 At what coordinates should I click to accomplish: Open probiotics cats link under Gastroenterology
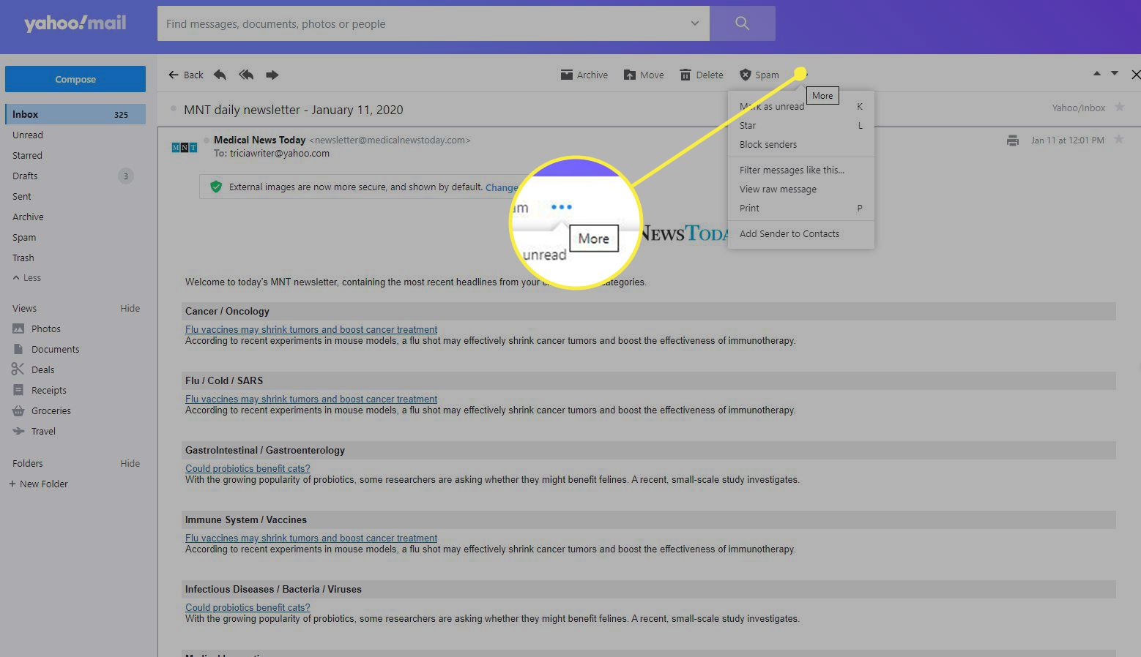click(x=248, y=468)
